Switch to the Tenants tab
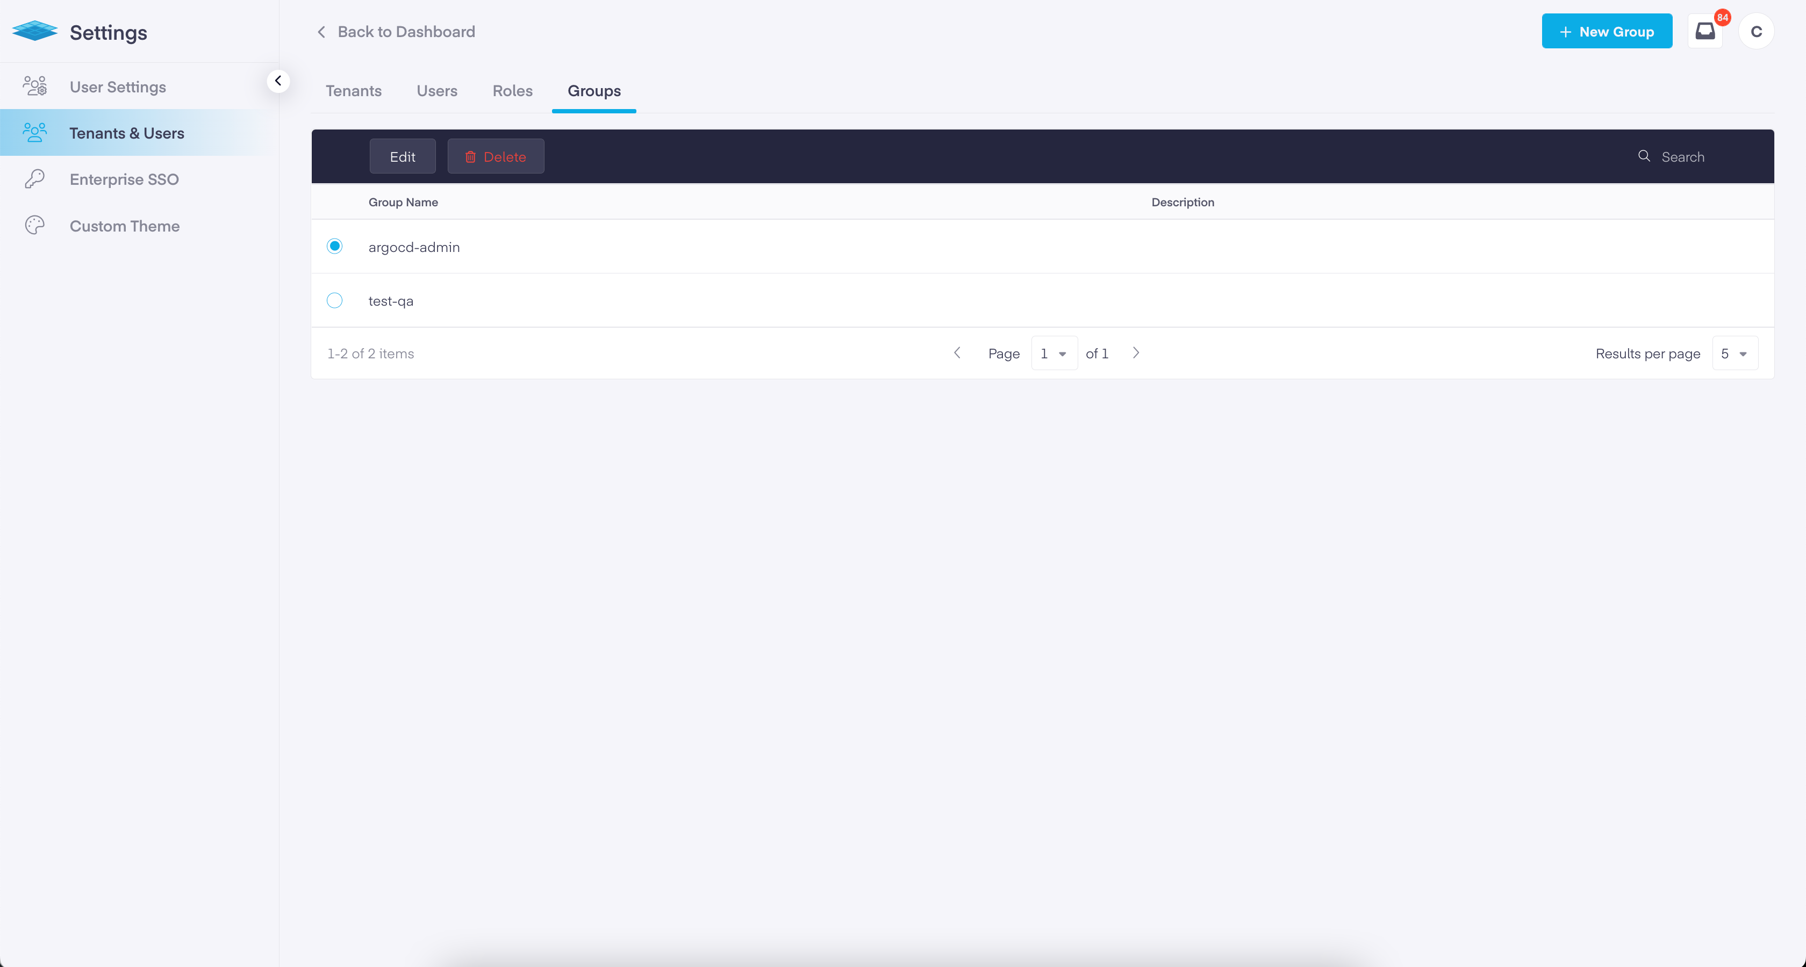The width and height of the screenshot is (1806, 967). click(x=353, y=91)
